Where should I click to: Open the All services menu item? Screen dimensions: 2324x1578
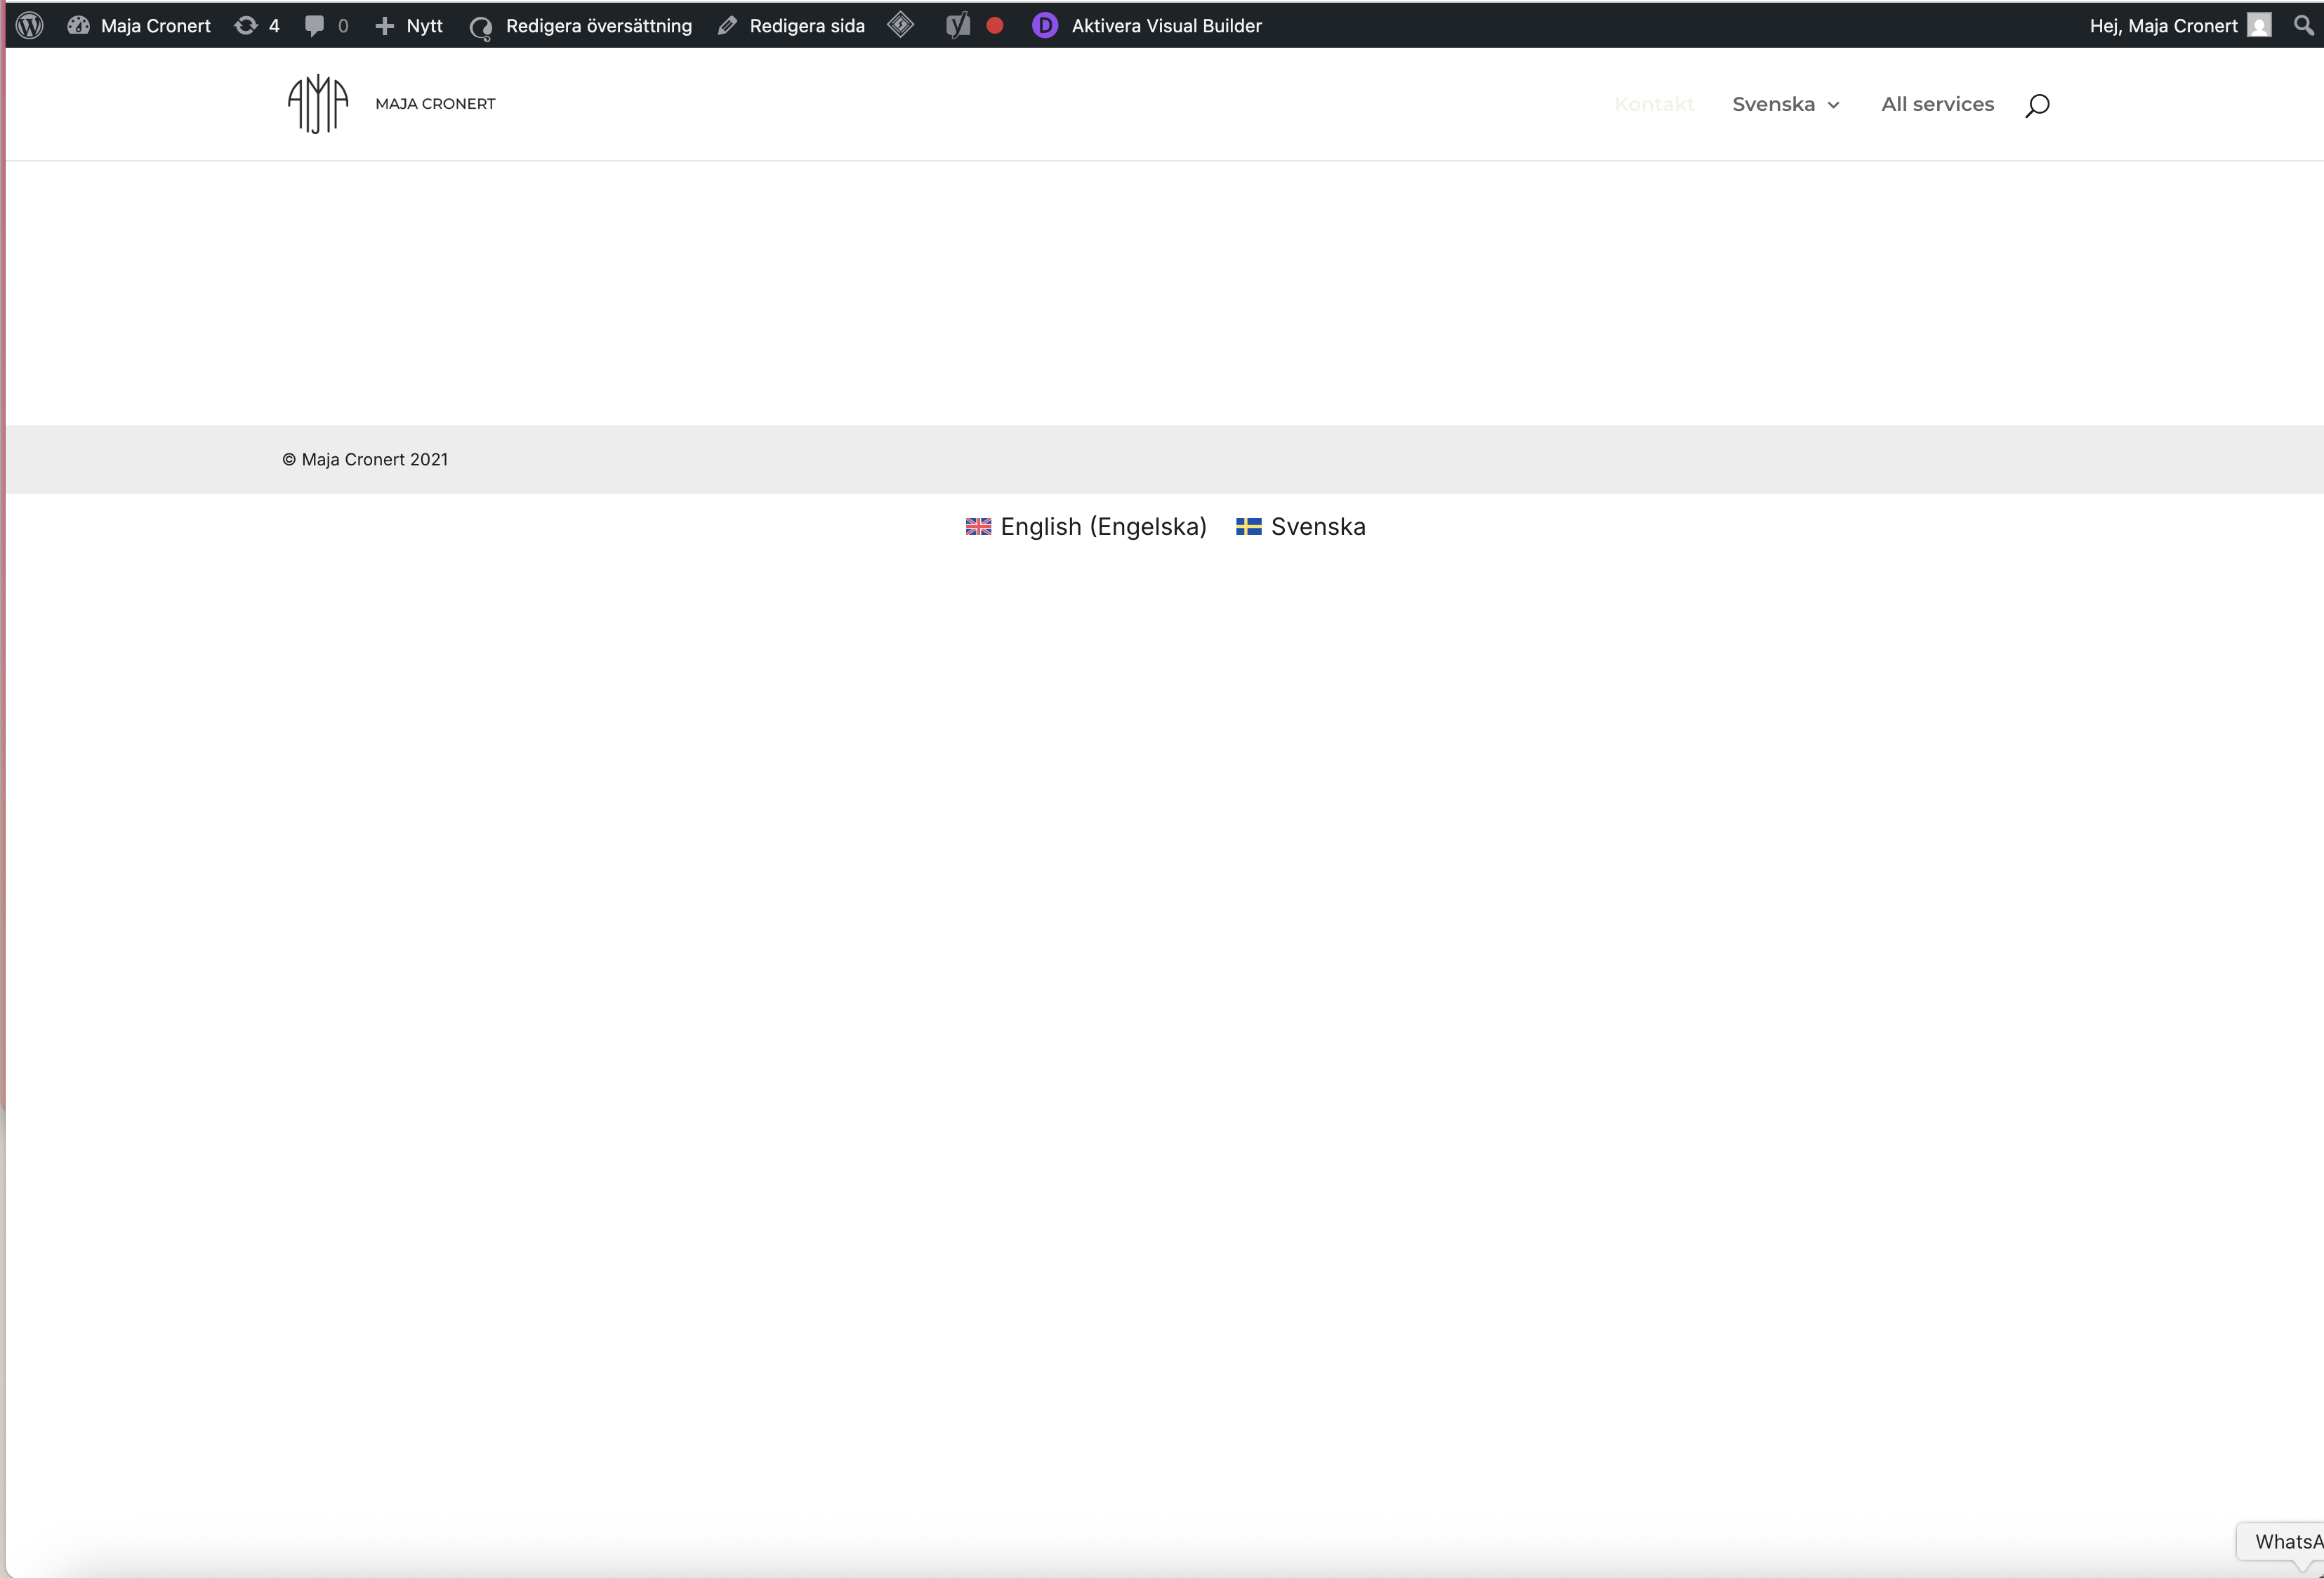[1937, 104]
